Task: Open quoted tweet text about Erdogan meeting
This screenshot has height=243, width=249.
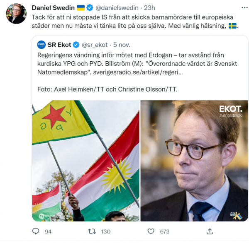Action: coord(137,64)
